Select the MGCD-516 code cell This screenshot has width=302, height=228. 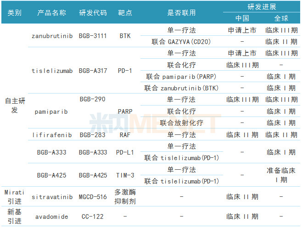pyautogui.click(x=92, y=197)
